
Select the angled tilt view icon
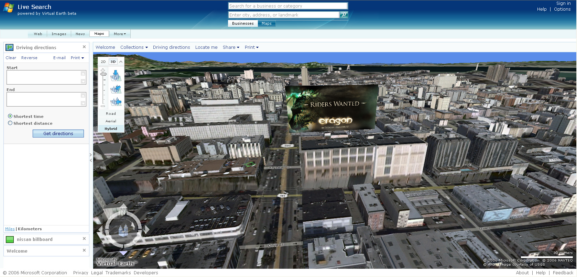116,89
